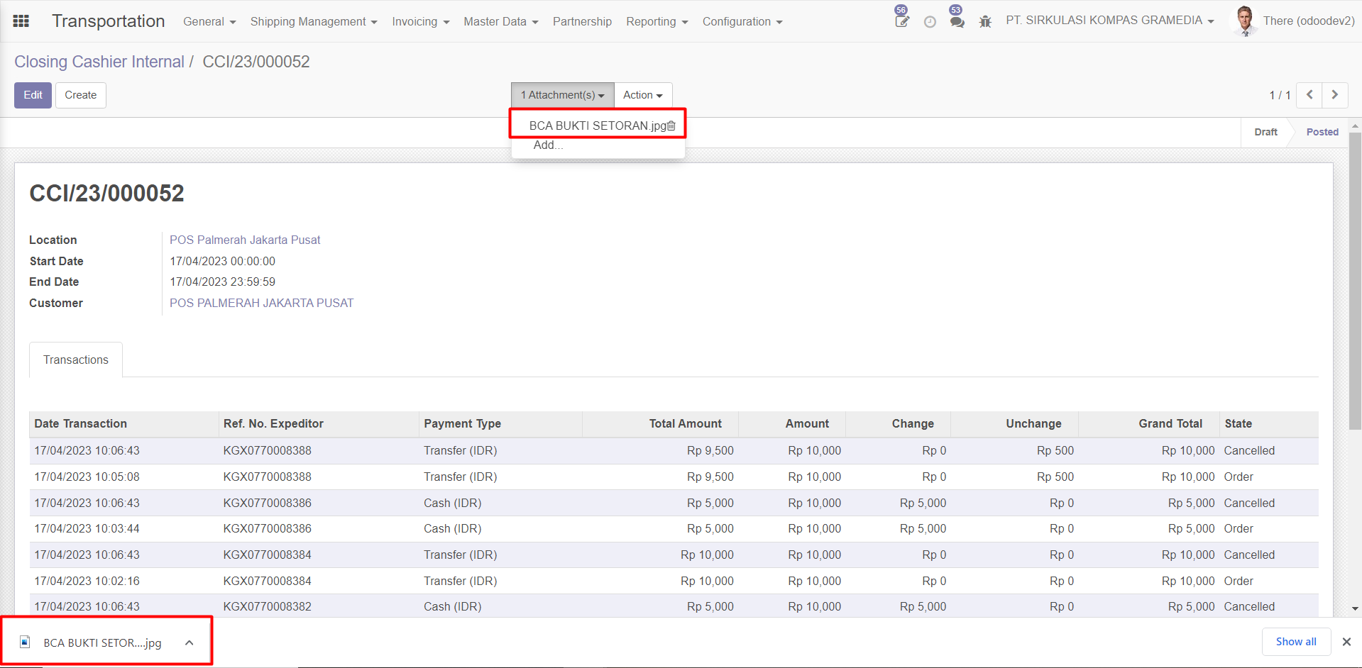
Task: Open the Invoicing dropdown menu
Action: coord(421,21)
